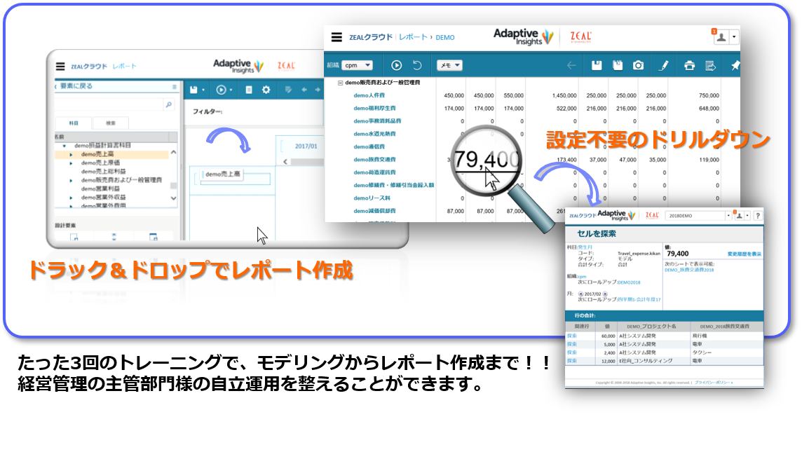Click 要素に戻る back link
This screenshot has height=452, width=802.
76,86
